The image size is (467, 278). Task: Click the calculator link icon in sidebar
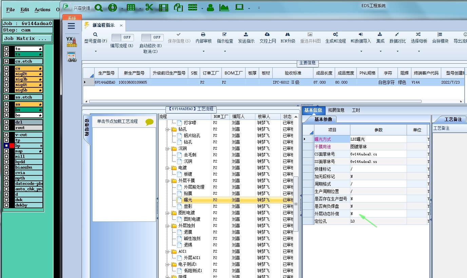(71, 57)
